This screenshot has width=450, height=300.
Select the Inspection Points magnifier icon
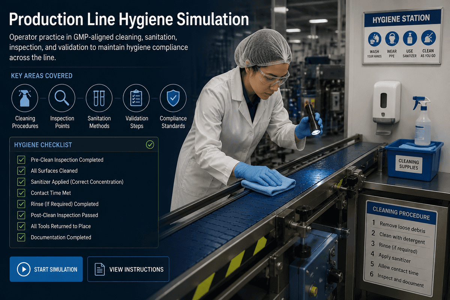[62, 97]
